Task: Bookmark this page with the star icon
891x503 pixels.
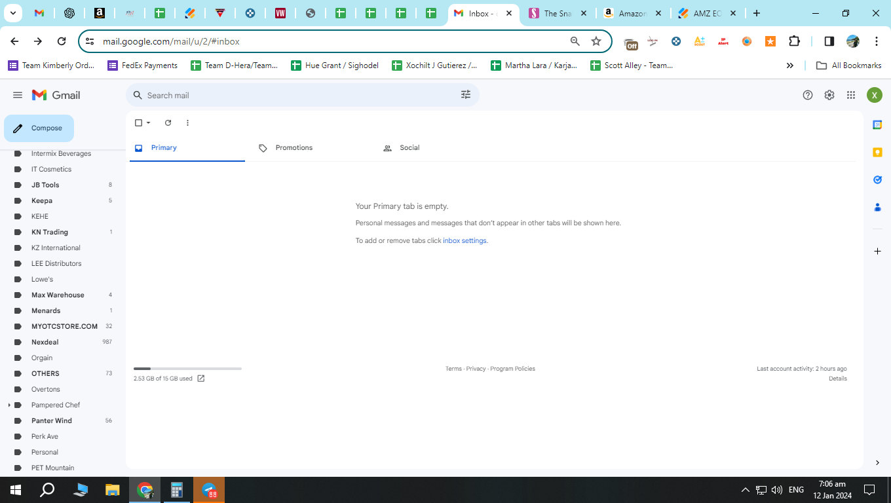Action: pyautogui.click(x=596, y=41)
